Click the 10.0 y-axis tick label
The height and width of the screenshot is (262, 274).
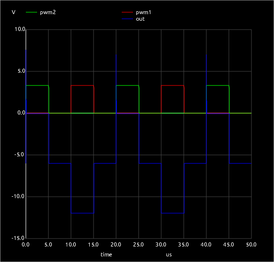pos(20,29)
